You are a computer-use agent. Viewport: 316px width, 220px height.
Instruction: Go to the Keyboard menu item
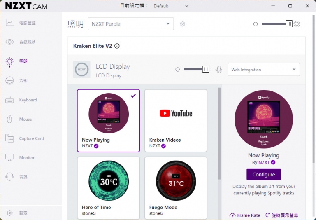coord(28,100)
